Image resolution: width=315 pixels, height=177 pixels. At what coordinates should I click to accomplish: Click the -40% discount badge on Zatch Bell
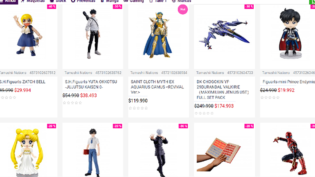click(51, 7)
